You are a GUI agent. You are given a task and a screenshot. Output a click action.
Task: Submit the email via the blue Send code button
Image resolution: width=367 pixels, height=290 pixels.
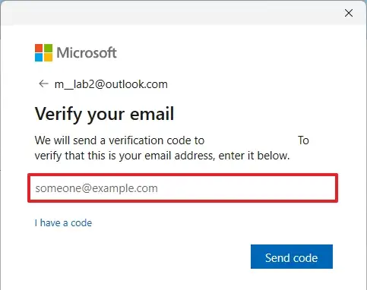tap(292, 257)
